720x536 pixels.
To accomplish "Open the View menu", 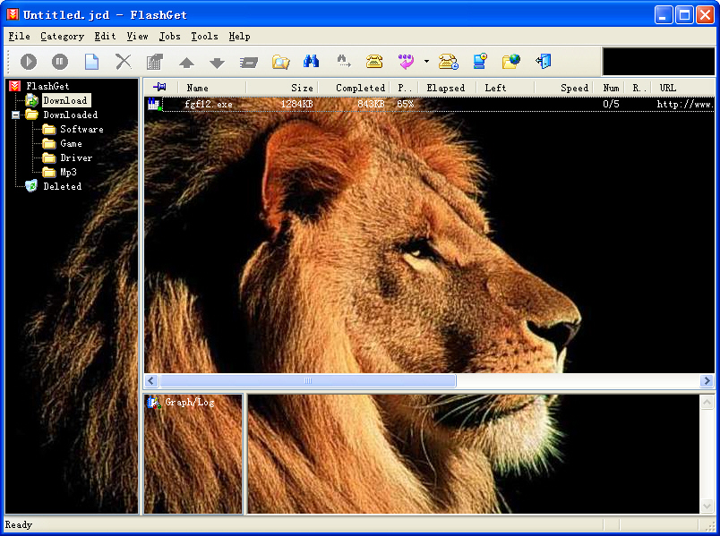I will click(137, 37).
